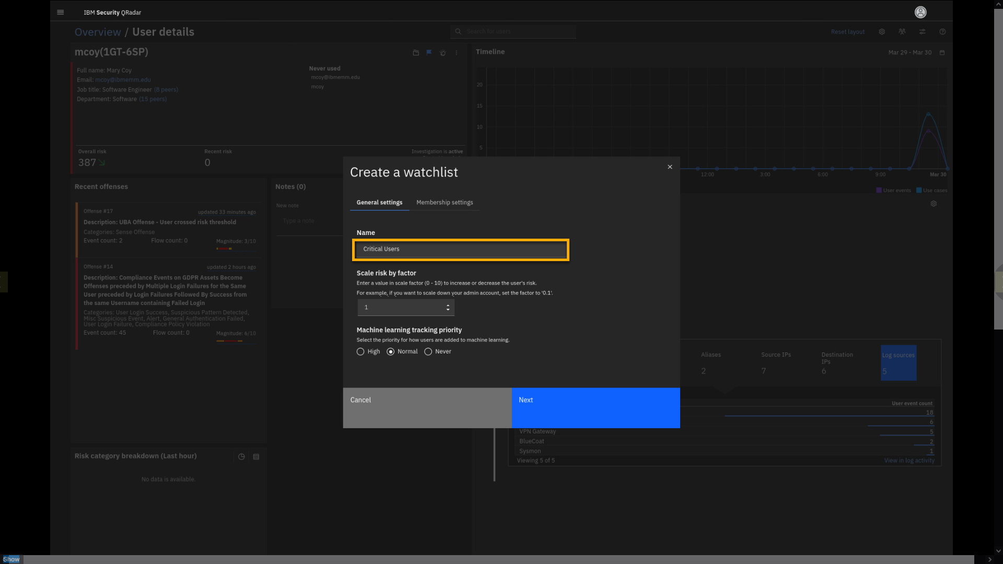Open the timeline calendar date picker

pyautogui.click(x=942, y=53)
